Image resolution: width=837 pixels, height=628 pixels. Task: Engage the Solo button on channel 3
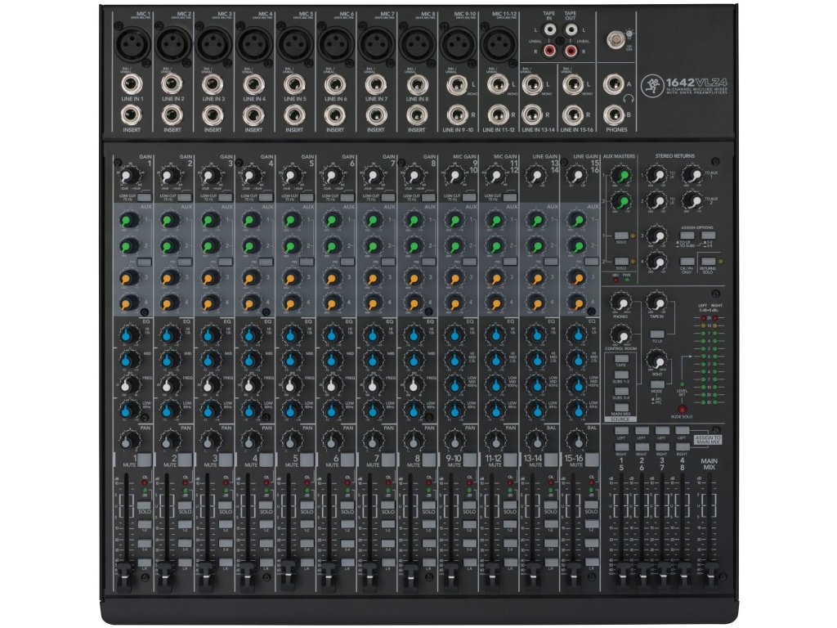pyautogui.click(x=224, y=505)
